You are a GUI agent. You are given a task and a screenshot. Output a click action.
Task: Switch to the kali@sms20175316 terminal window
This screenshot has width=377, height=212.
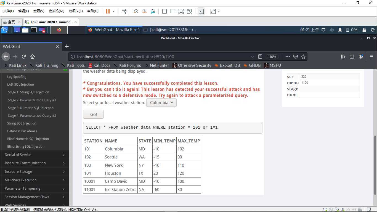170,30
